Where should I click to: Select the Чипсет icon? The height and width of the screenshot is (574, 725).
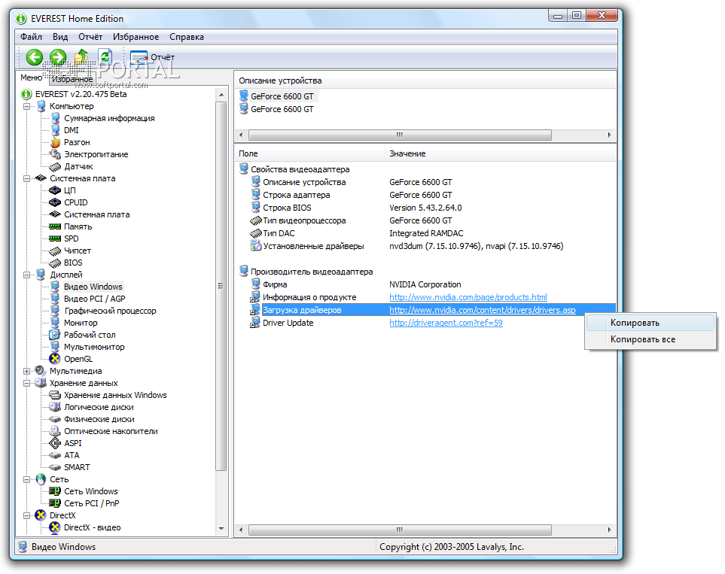click(x=55, y=251)
